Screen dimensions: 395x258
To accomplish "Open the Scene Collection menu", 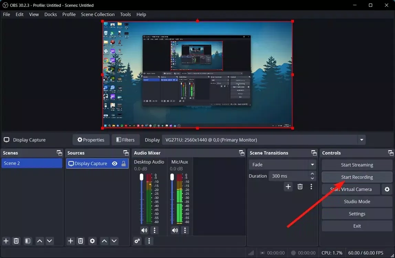I will coord(98,14).
